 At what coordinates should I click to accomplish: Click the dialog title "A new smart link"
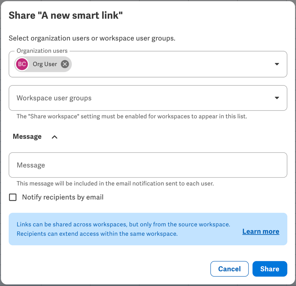pos(66,15)
